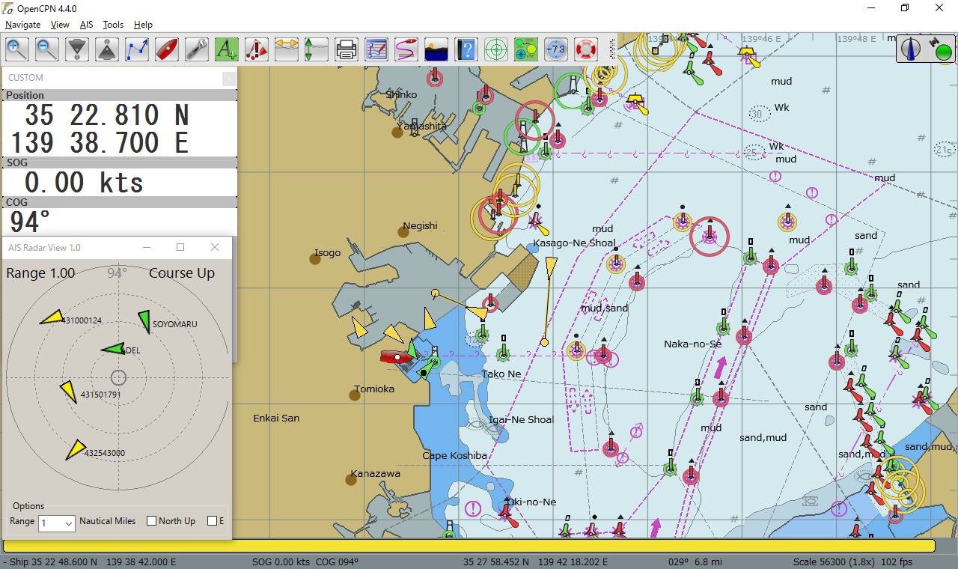Click the Negishi place label
This screenshot has width=958, height=569.
420,226
